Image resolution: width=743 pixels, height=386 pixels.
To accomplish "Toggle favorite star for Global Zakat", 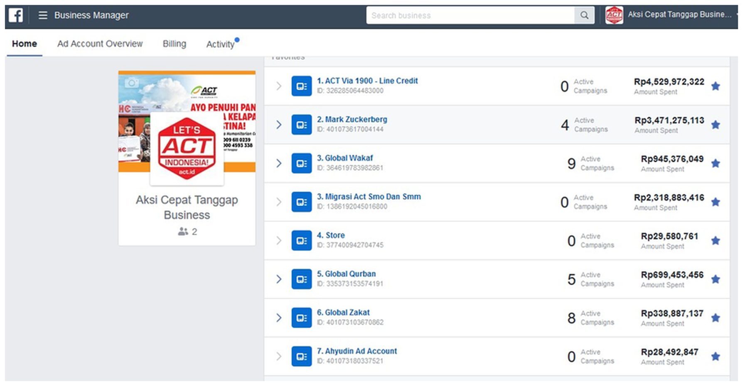I will click(716, 318).
